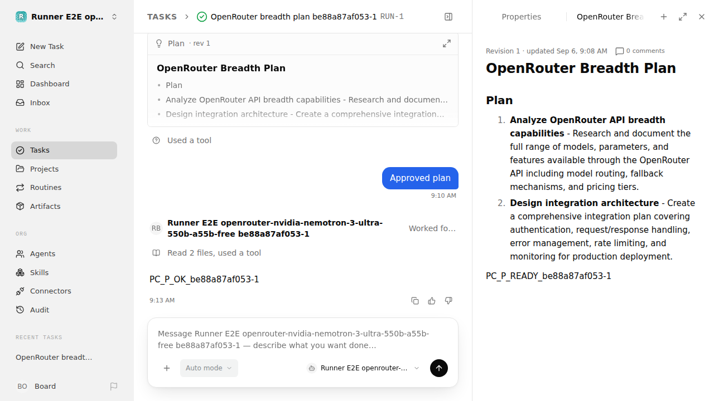Image resolution: width=714 pixels, height=401 pixels.
Task: Click the Revision 1 updated timestamp text
Action: coord(547,51)
